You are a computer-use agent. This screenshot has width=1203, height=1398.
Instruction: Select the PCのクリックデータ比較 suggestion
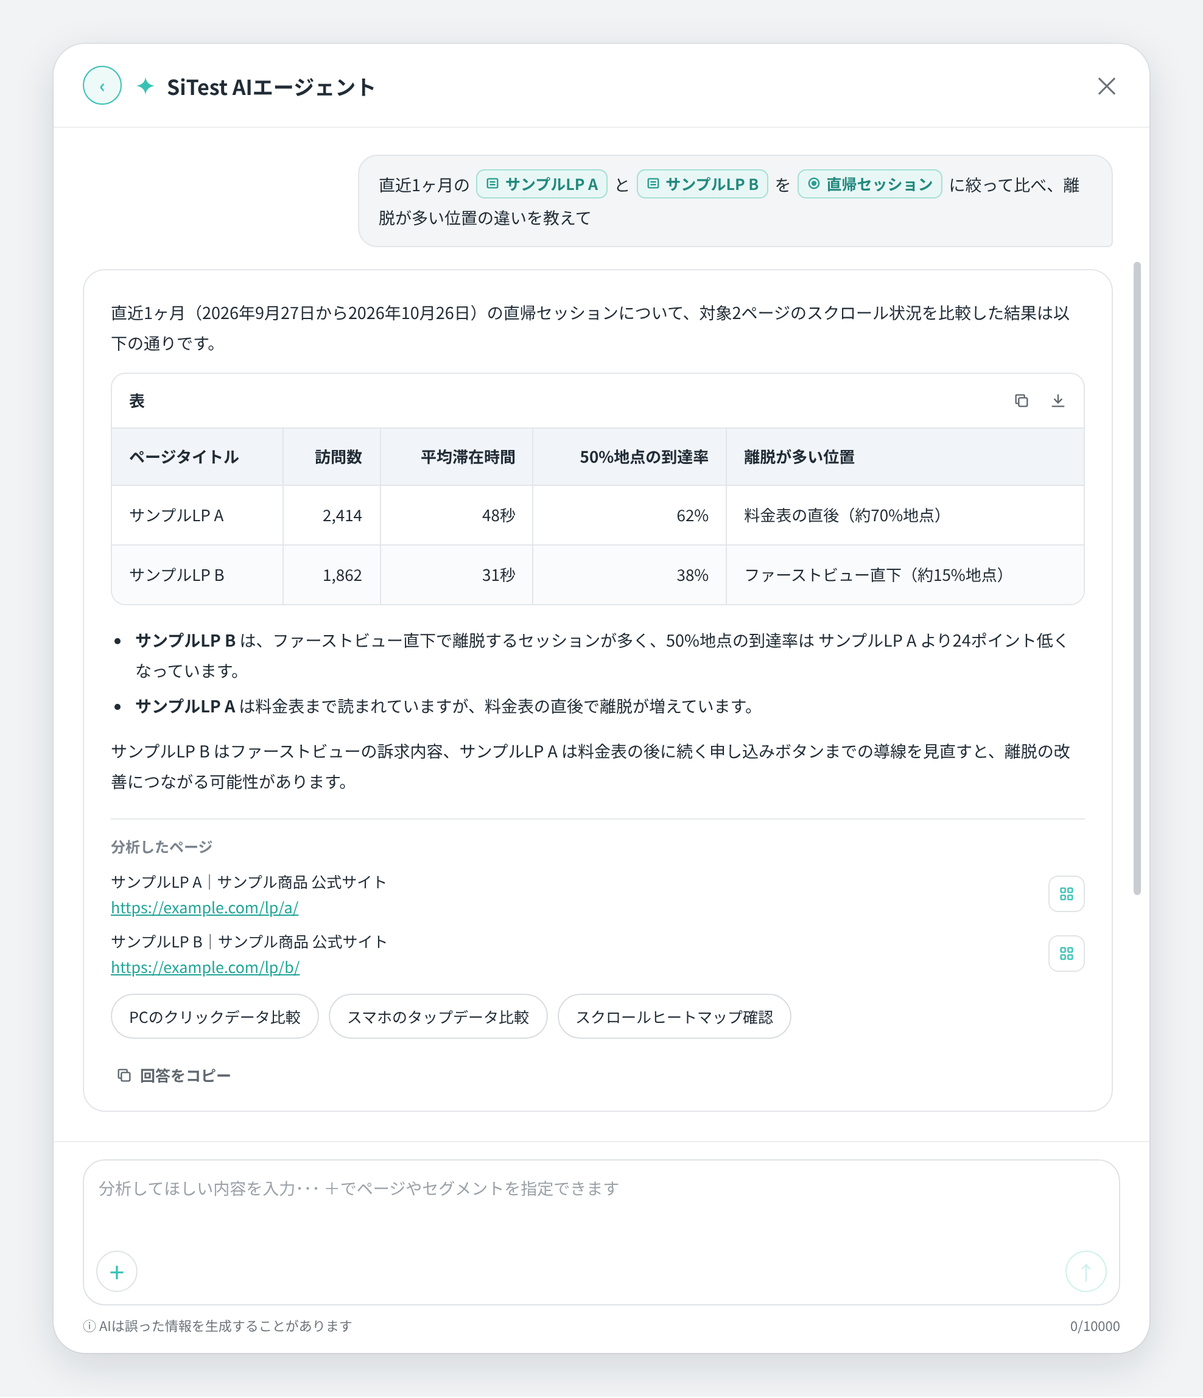pos(214,1017)
